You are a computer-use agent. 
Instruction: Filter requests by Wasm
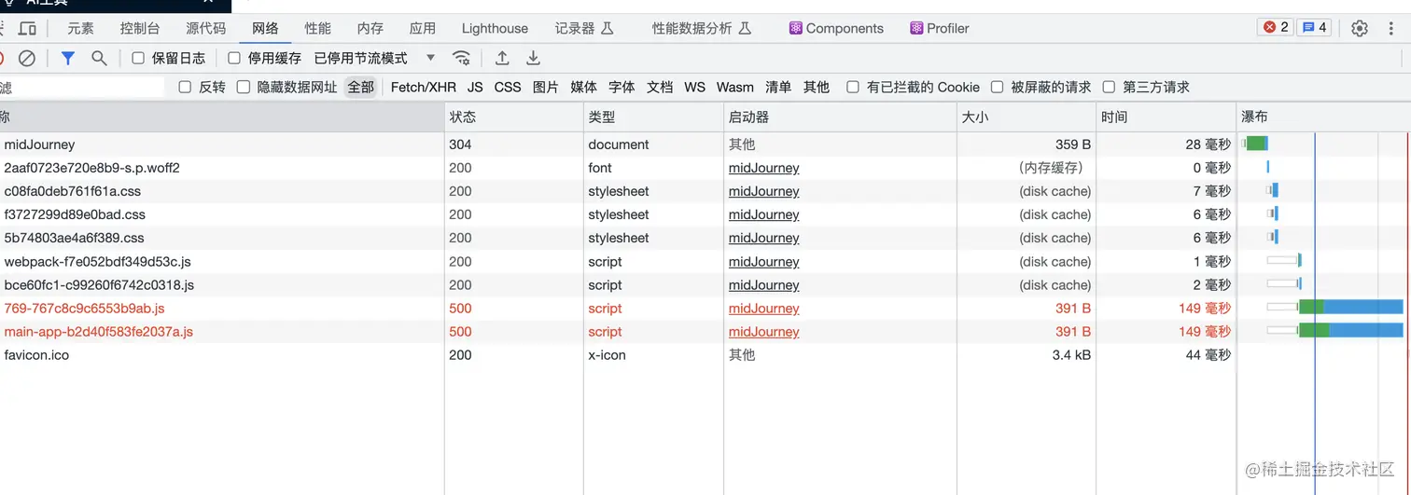734,87
